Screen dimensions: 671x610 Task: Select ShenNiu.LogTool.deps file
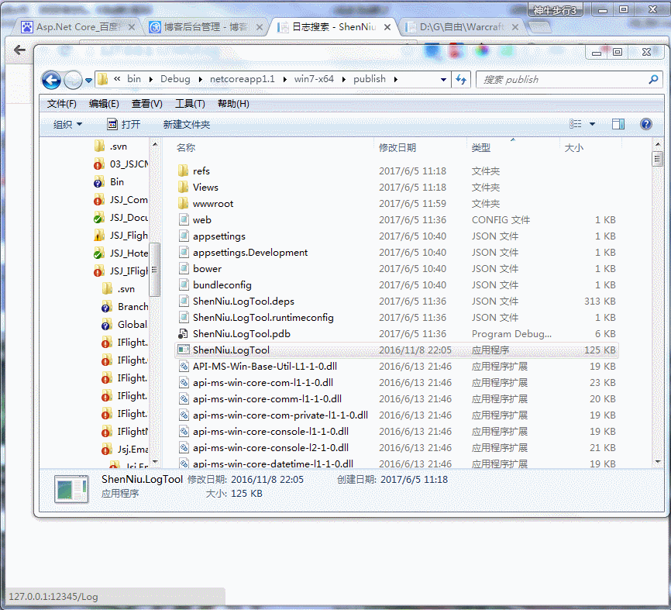(x=243, y=302)
